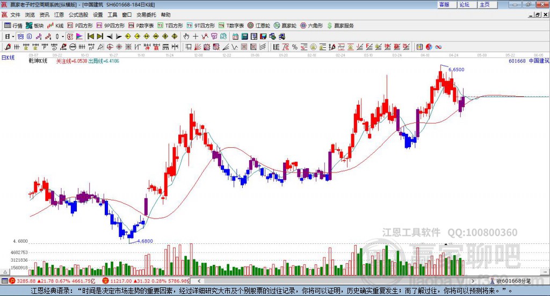Click the 主页 button in title bar
The height and width of the screenshot is (296, 550).
click(x=488, y=4)
